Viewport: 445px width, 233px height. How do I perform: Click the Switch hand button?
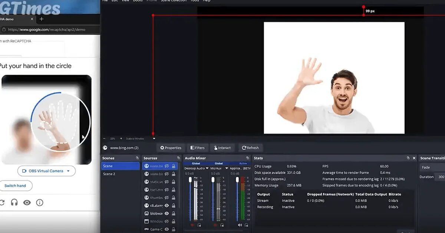(x=15, y=186)
